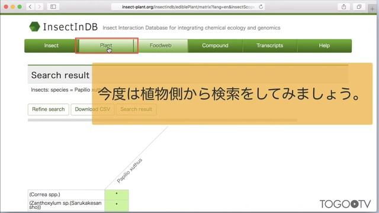The image size is (379, 213).
Task: Go forward with the browser forward arrow
Action: tap(40, 7)
